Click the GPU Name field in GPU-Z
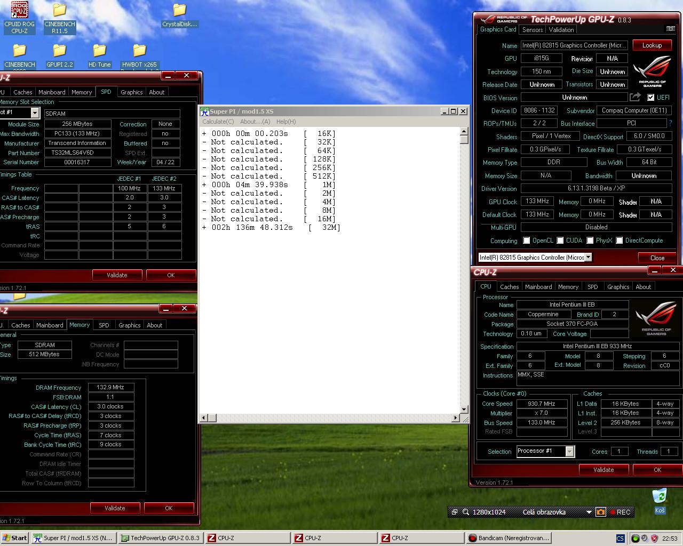This screenshot has width=683, height=546. pos(574,45)
